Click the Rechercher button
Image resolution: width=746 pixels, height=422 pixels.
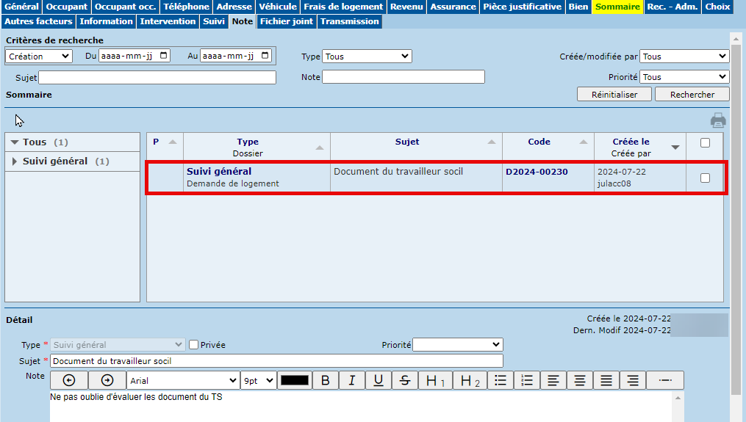692,95
